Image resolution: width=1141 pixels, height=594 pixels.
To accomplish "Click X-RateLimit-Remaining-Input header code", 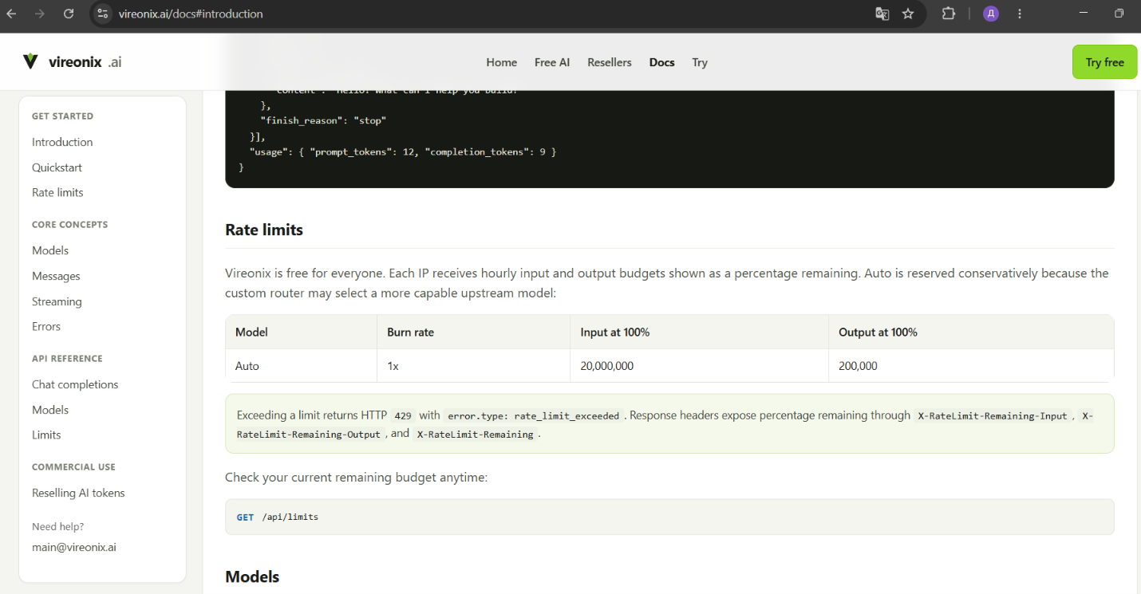I will pos(992,415).
